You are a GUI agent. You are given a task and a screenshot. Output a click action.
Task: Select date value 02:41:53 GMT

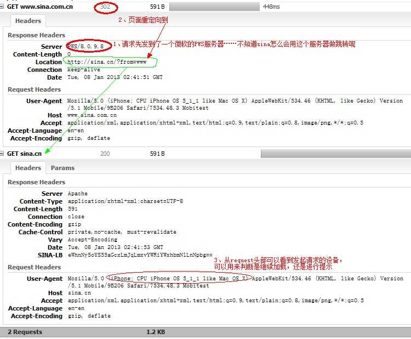click(x=116, y=247)
